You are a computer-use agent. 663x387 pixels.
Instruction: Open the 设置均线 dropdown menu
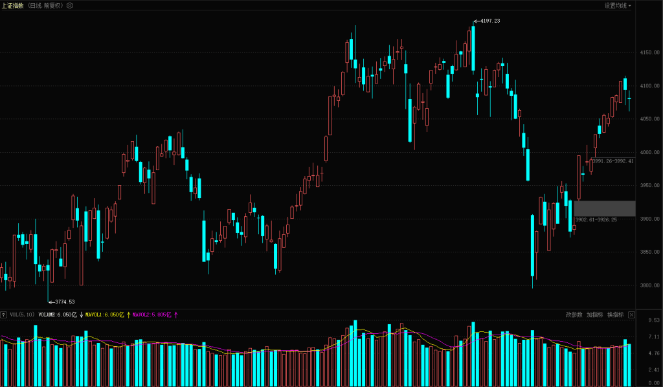click(618, 5)
